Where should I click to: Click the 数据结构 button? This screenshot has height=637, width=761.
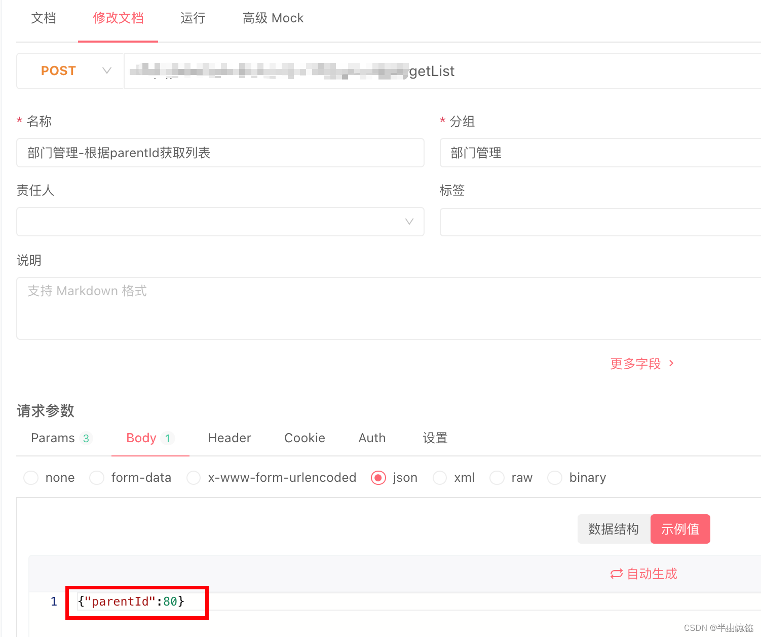click(x=614, y=528)
